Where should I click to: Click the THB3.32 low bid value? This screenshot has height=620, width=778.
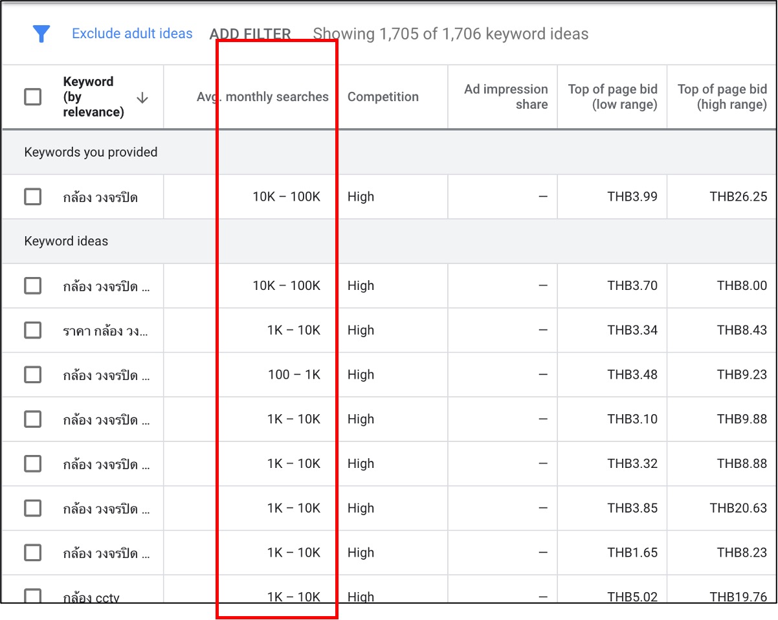click(632, 463)
